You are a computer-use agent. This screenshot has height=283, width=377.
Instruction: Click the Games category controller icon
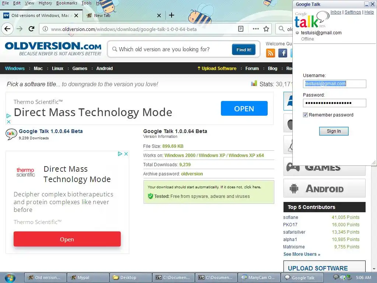click(293, 167)
